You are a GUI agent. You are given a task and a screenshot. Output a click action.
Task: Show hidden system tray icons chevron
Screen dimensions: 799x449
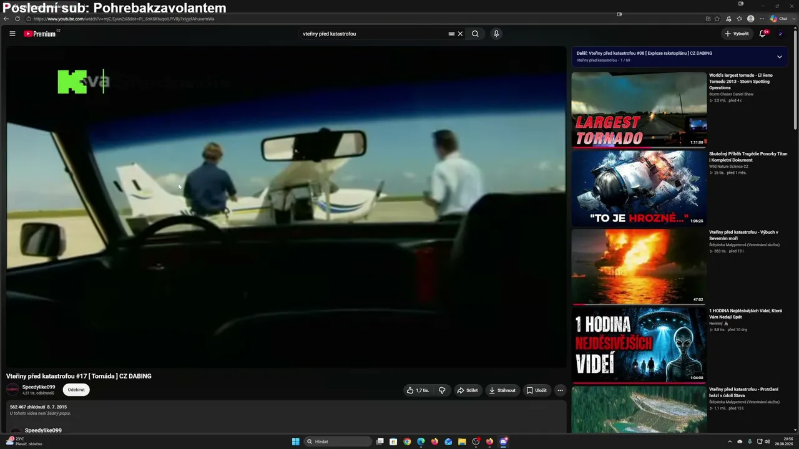tap(731, 442)
